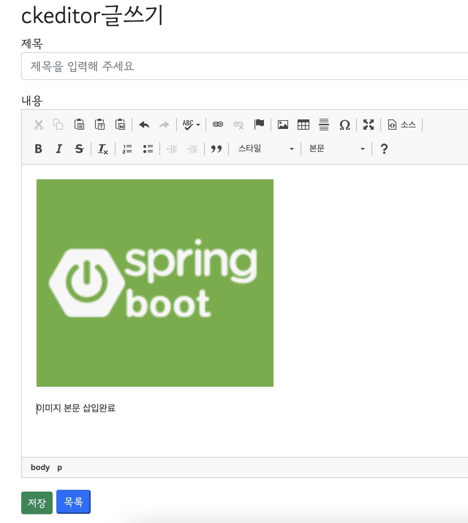This screenshot has height=523, width=468.
Task: Maximize the editor area
Action: click(x=369, y=125)
